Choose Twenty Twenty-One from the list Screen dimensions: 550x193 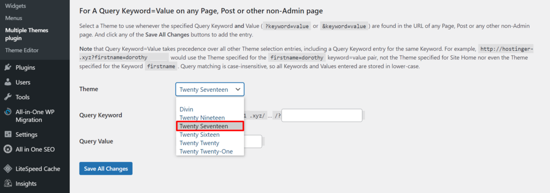click(206, 151)
